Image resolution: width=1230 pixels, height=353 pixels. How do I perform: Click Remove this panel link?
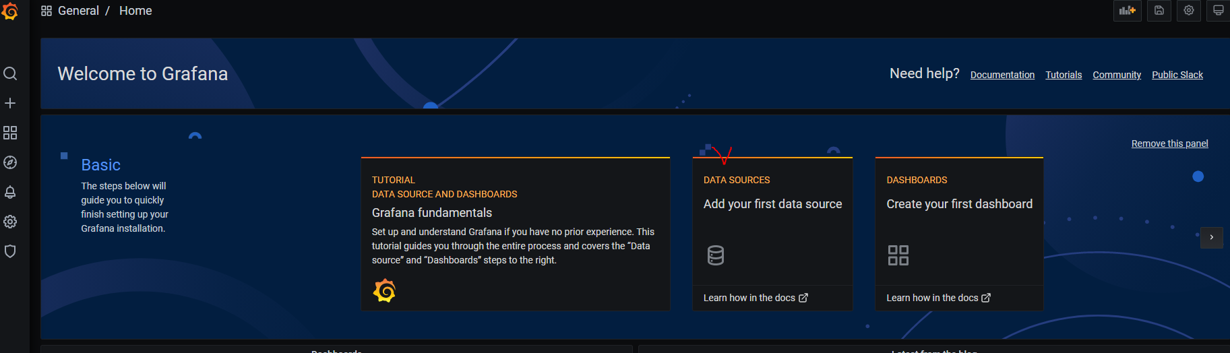(1169, 143)
